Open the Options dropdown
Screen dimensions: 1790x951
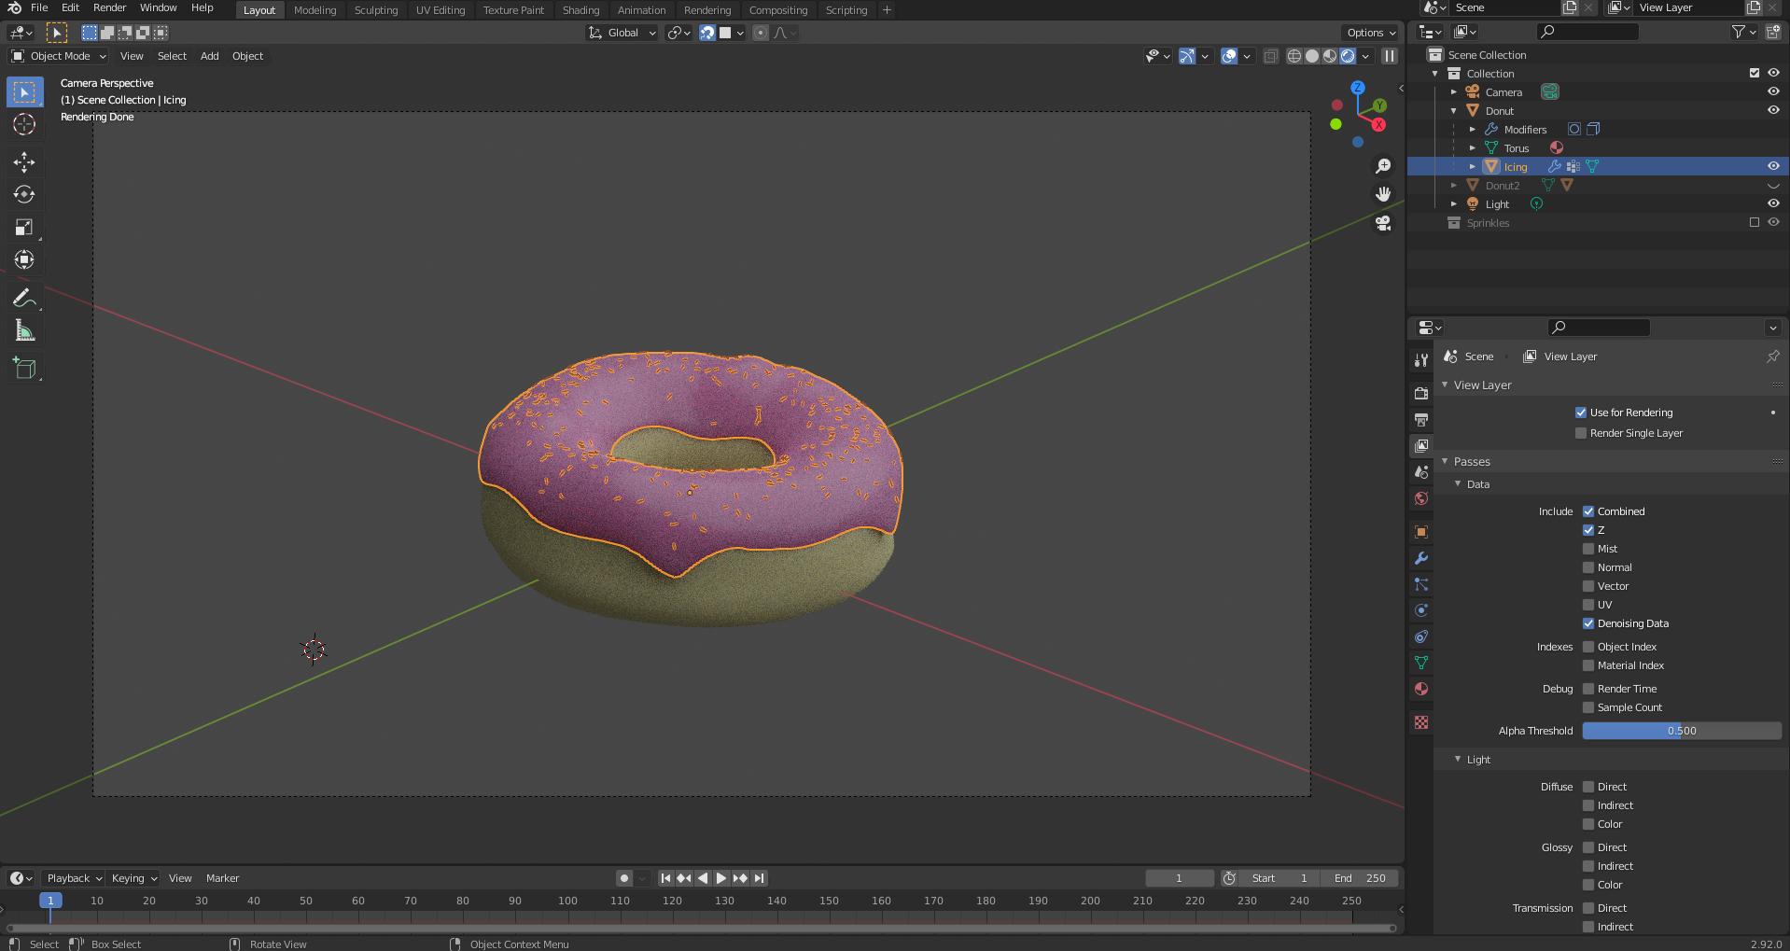[x=1371, y=33]
